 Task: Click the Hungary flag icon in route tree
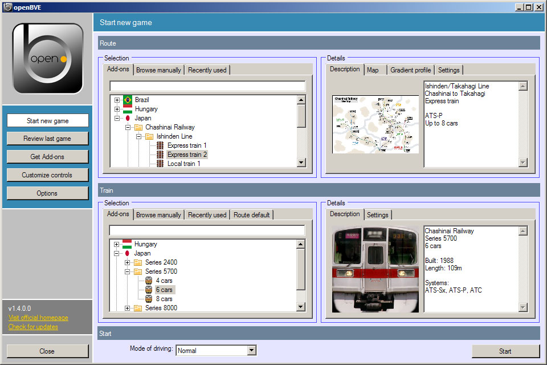point(128,109)
